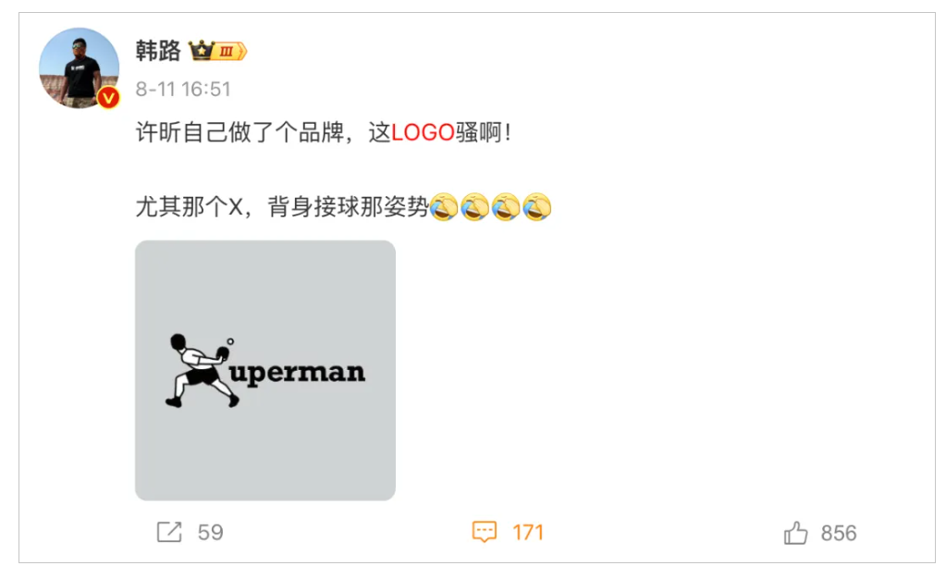This screenshot has height=578, width=946.
Task: Click the table tennis player figure in logo
Action: click(201, 371)
